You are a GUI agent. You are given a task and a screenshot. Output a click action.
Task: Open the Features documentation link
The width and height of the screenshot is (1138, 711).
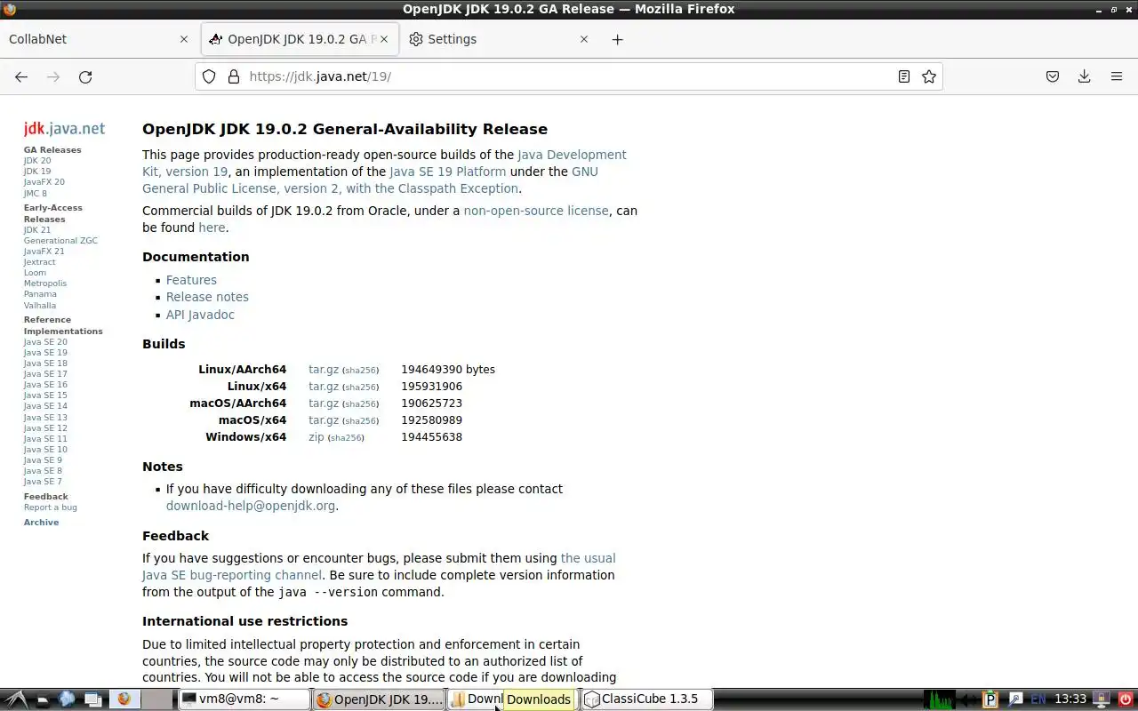[x=191, y=280]
